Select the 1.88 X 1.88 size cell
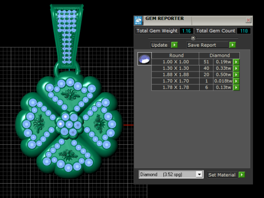The image size is (264, 198). [x=175, y=75]
